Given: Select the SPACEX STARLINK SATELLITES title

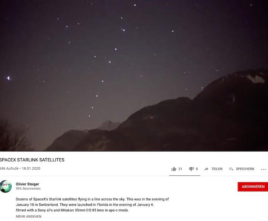Looking at the screenshot, I should [x=32, y=160].
